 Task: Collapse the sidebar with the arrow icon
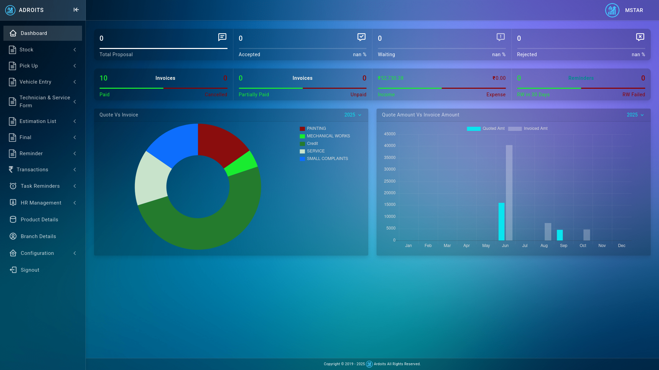click(76, 10)
